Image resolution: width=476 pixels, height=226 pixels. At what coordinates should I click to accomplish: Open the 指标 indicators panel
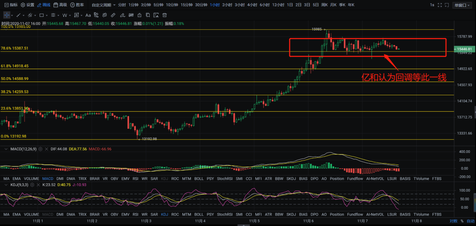coord(11,5)
